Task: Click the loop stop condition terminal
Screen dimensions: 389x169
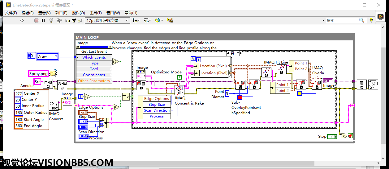Action: click(350, 136)
